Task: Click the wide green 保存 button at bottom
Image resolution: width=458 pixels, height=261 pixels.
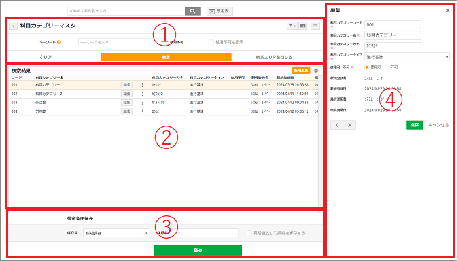Action: (x=198, y=250)
